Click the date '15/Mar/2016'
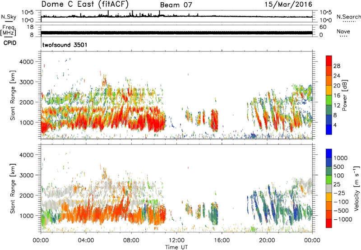361x250 pixels. point(288,4)
